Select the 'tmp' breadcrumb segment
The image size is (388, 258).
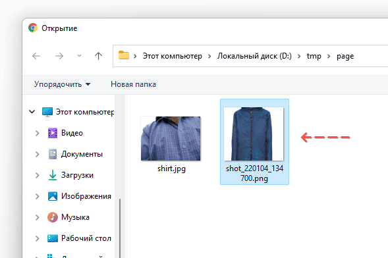click(x=314, y=56)
